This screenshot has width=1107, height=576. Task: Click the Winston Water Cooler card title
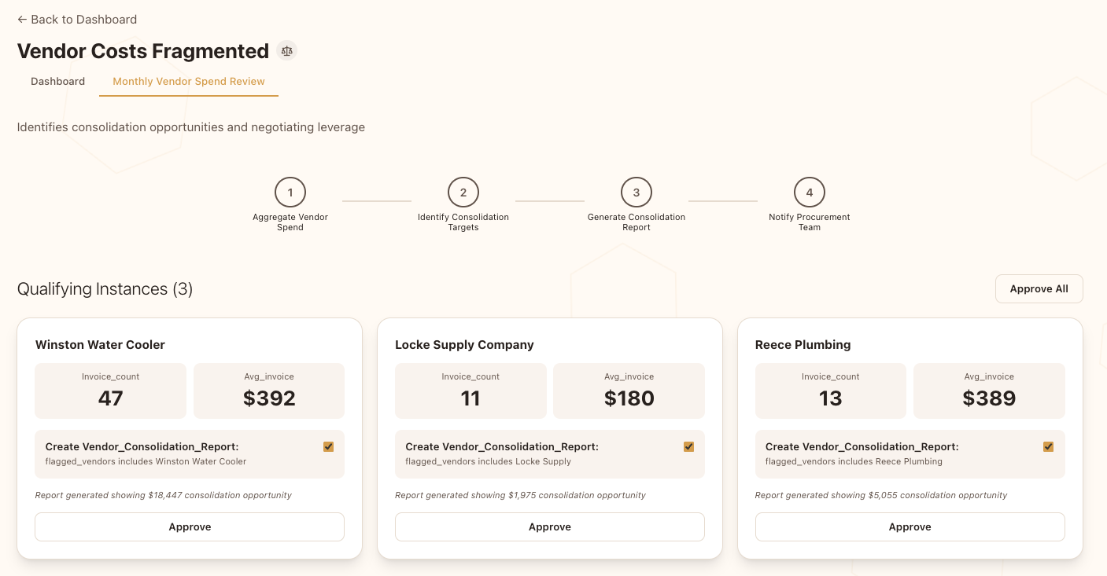(x=101, y=345)
